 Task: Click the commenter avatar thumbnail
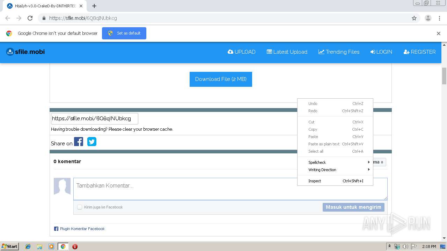(x=62, y=186)
